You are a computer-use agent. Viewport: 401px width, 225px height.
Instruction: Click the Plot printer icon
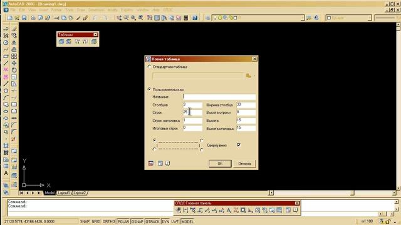pyautogui.click(x=33, y=18)
